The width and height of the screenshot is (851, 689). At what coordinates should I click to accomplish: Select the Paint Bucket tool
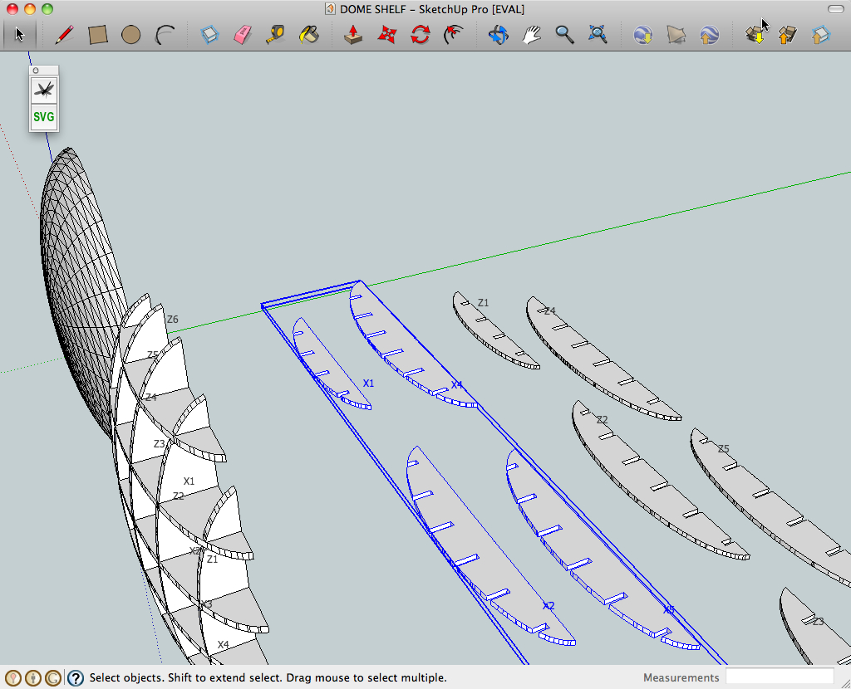[309, 35]
